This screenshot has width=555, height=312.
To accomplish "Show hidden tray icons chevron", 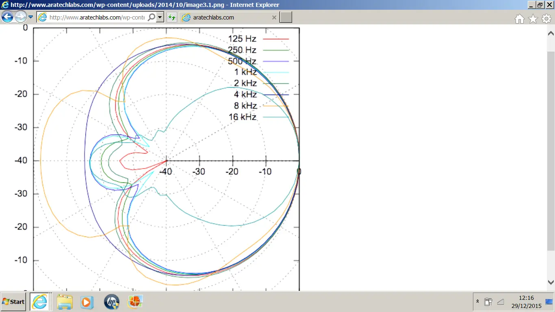I will tap(477, 302).
